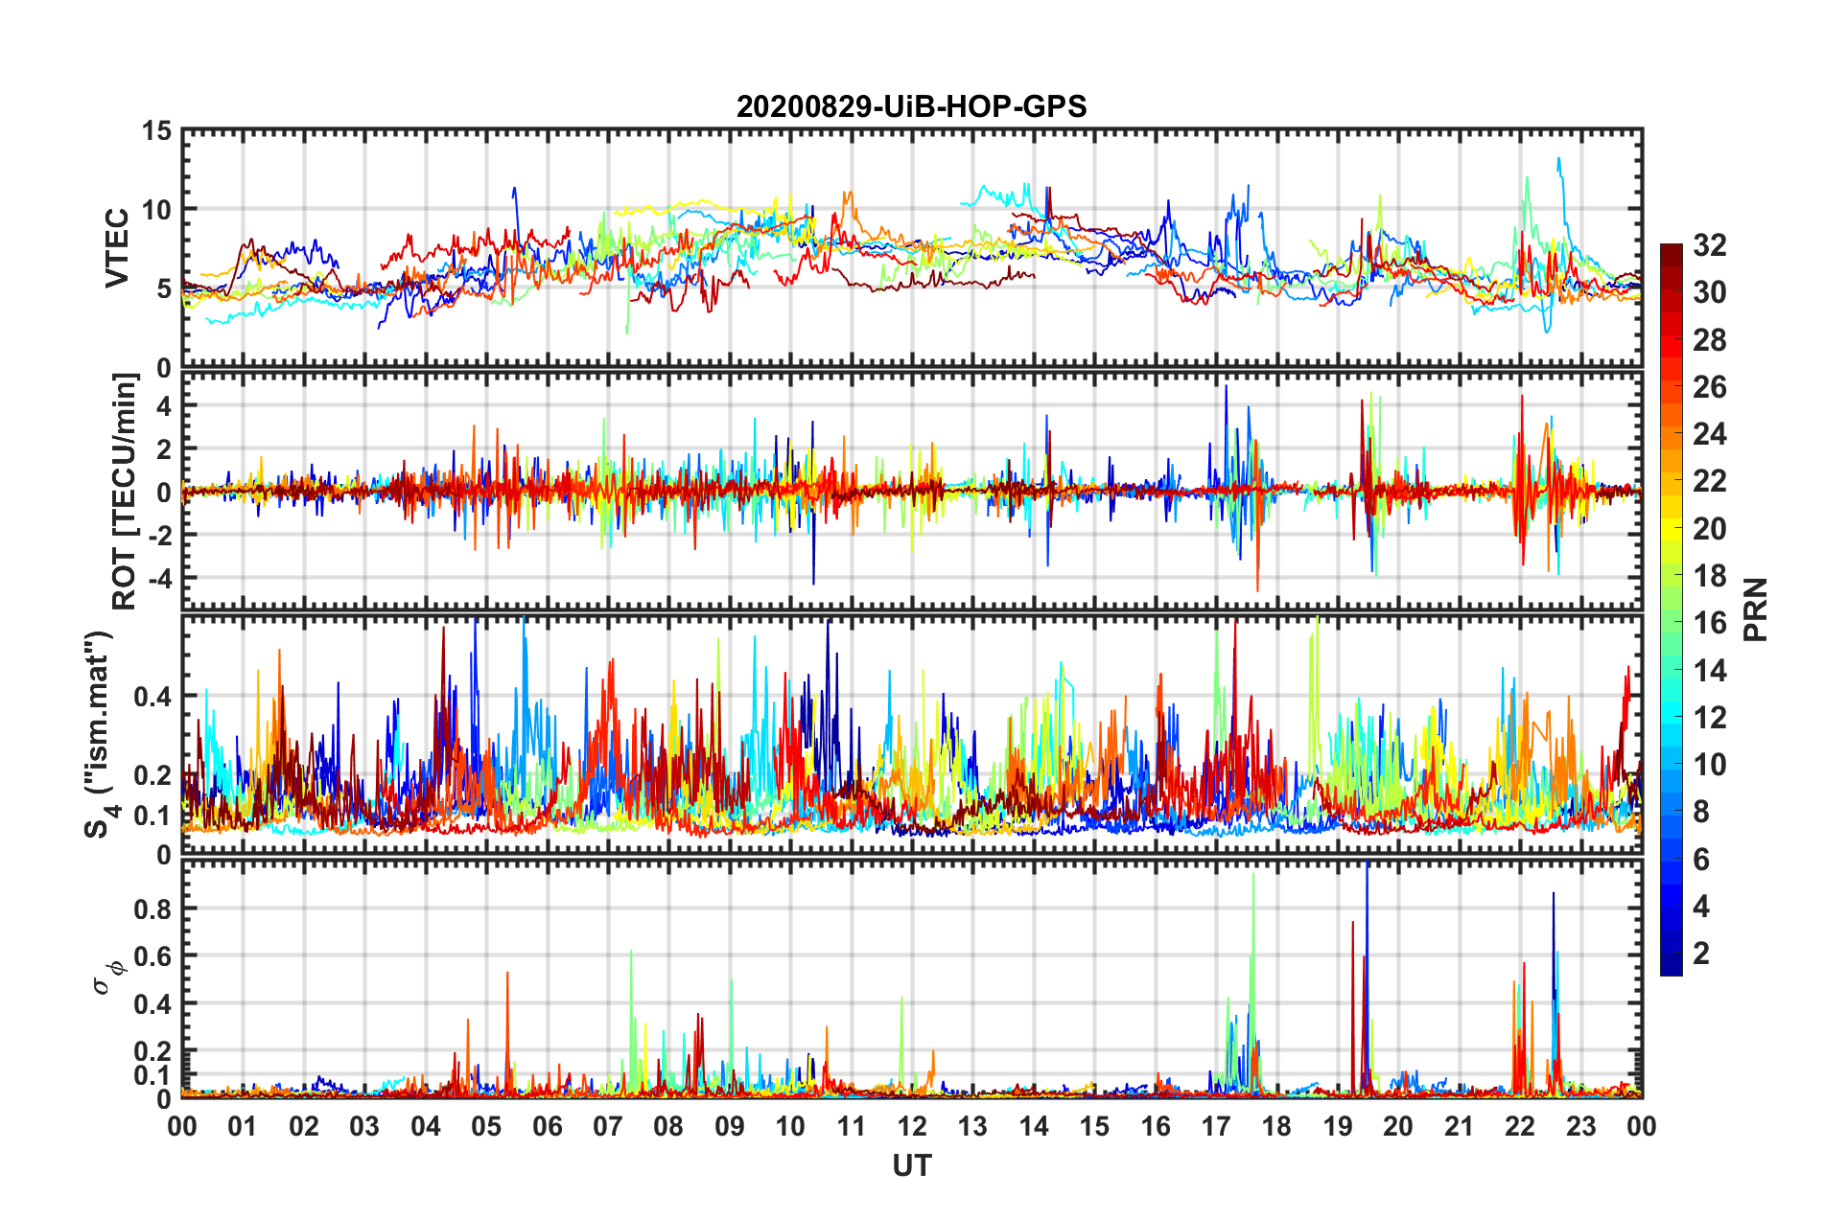The height and width of the screenshot is (1219, 1824).
Task: Select S4 axis tick label 0.2
Action: point(152,775)
